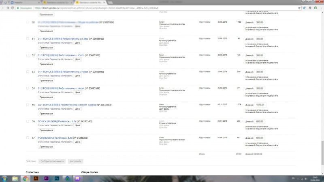The width and height of the screenshot is (324, 182).
Task: Check campaign 57 РСЯ ILife
Action: tap(28, 138)
